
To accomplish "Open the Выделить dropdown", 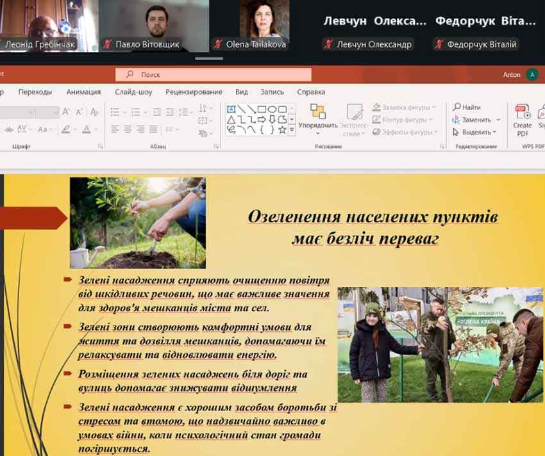I will click(x=475, y=132).
